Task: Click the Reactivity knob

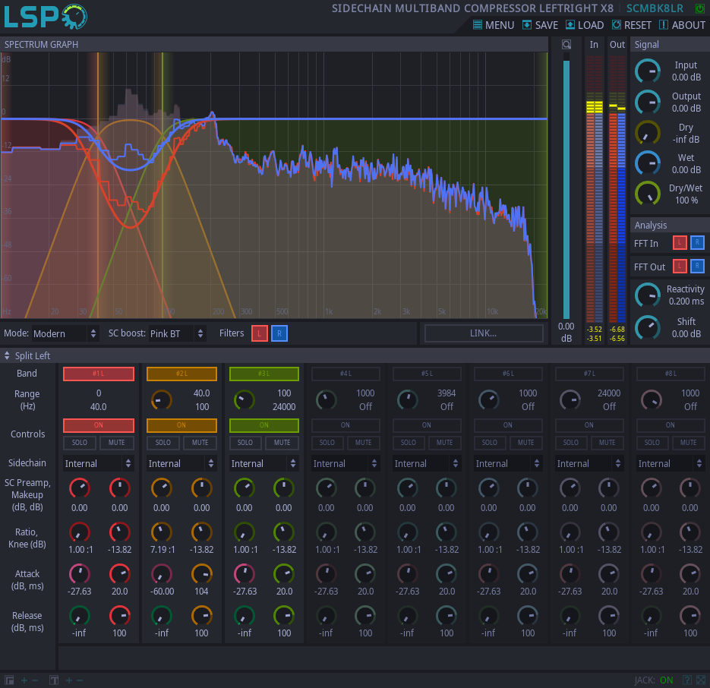Action: (x=648, y=295)
